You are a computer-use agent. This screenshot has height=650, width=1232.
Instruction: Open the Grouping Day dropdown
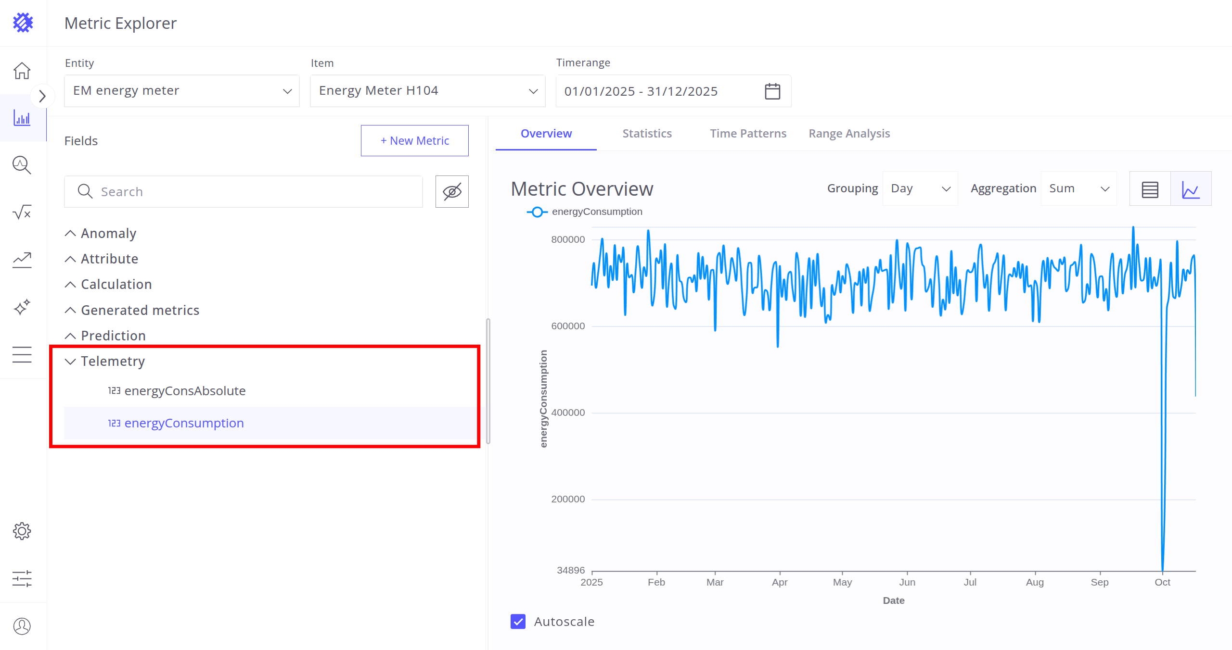click(920, 188)
